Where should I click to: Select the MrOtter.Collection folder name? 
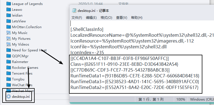[27, 27]
